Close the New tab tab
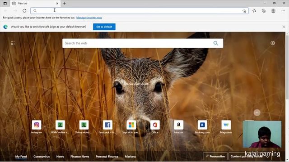The height and width of the screenshot is (162, 289). 57,3
